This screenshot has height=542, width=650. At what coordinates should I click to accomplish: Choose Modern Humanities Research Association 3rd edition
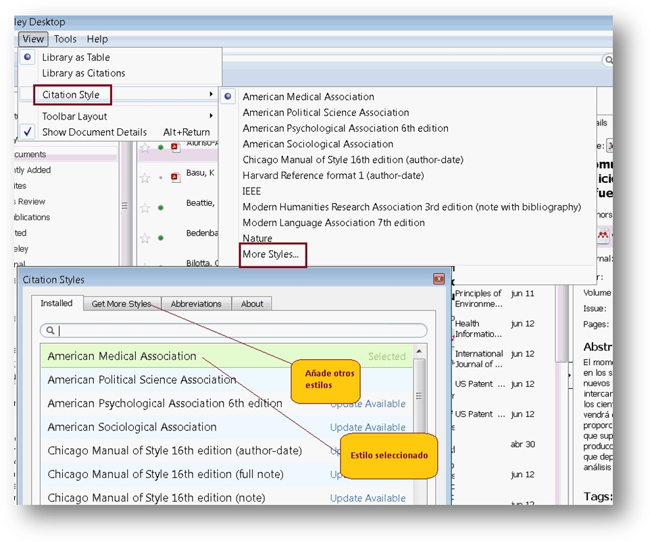coord(411,207)
